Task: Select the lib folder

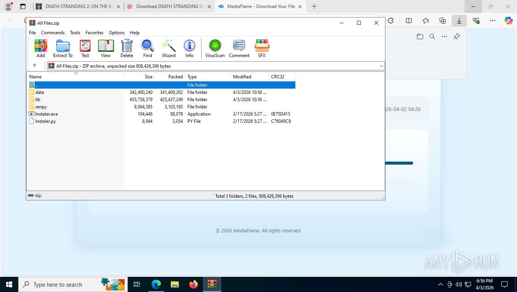Action: coord(38,100)
